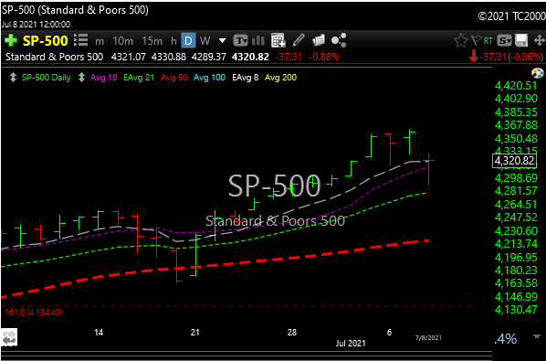The height and width of the screenshot is (361, 546).
Task: Click the up-down arrows before Avg 10
Action: pos(81,78)
